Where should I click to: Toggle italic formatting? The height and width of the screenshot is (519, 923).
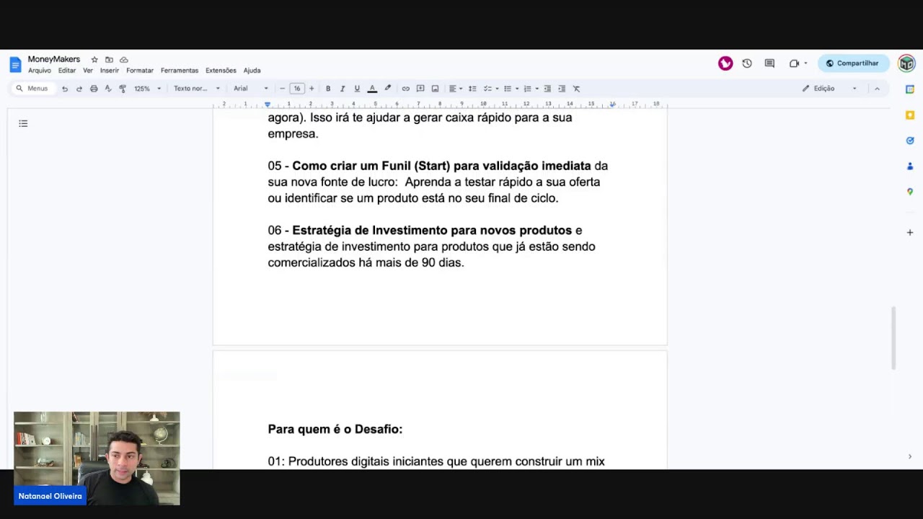pos(343,89)
